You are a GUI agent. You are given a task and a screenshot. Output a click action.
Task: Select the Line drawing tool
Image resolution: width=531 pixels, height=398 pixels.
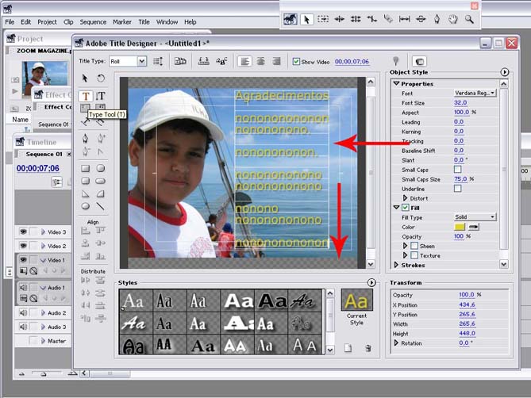101,206
